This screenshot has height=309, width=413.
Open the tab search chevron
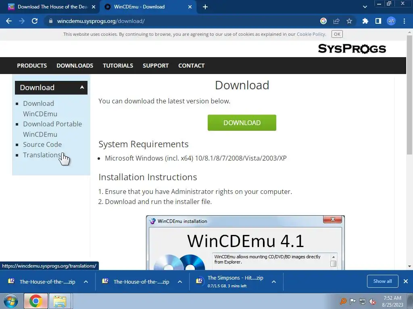tap(365, 7)
